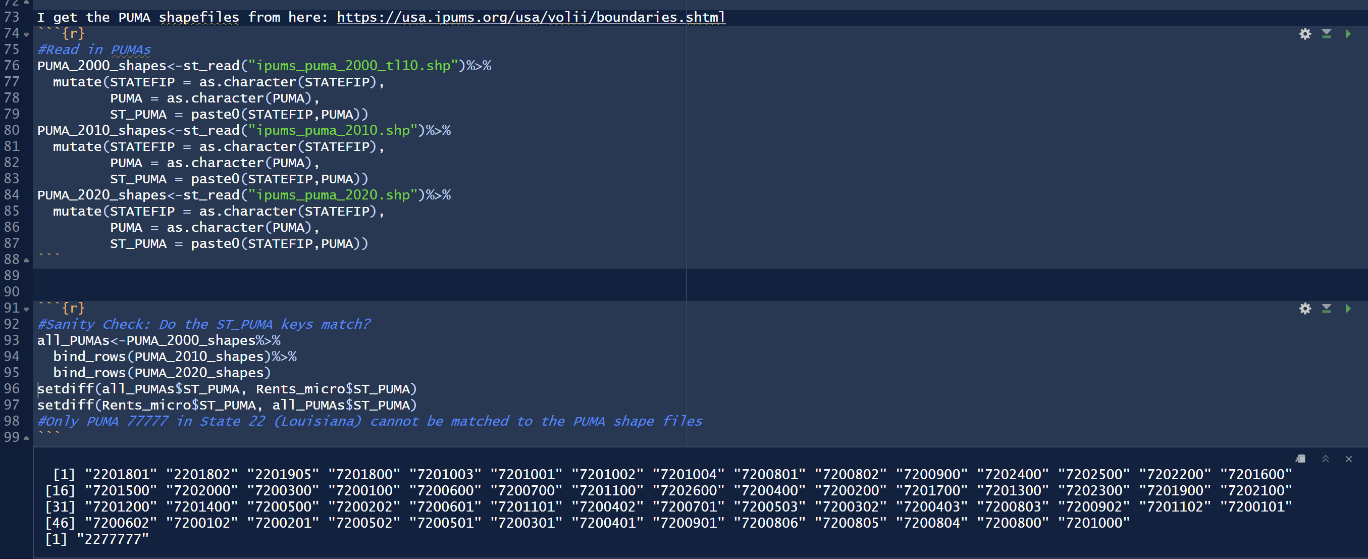Clear the chunk output with X icon
This screenshot has width=1368, height=559.
click(1348, 459)
